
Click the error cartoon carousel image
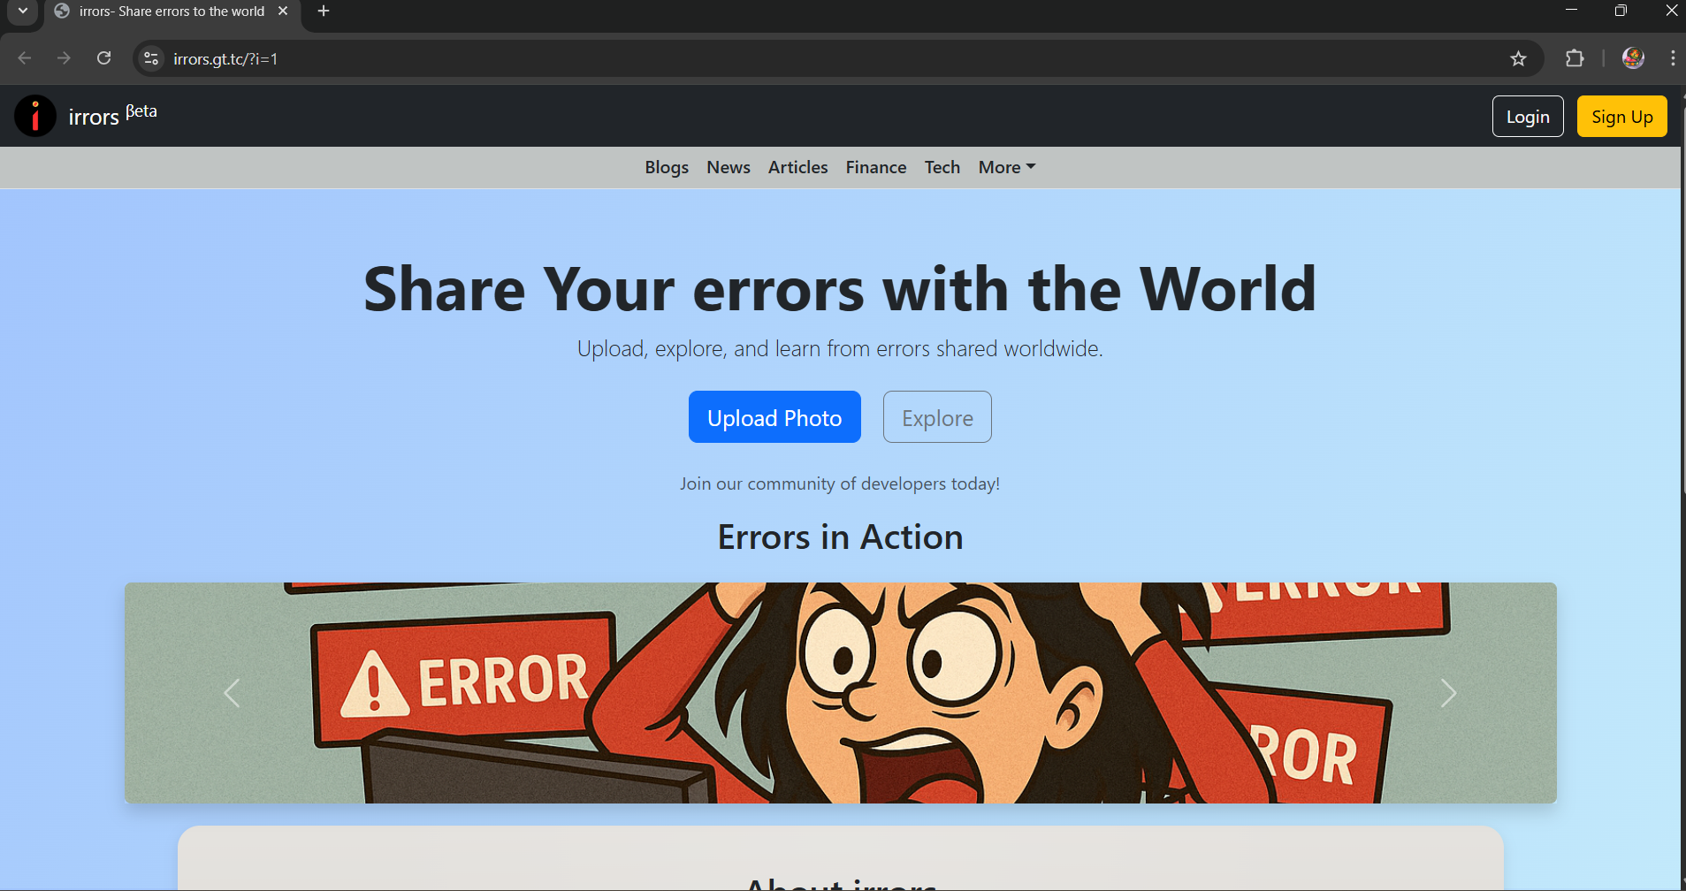coord(840,693)
